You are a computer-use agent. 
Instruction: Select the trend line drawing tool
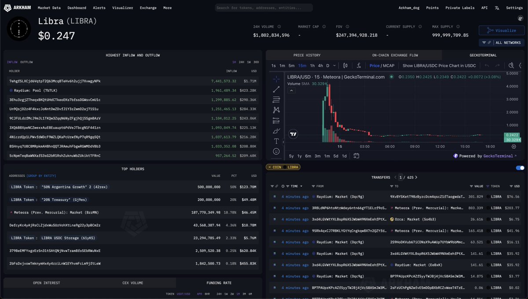[x=276, y=89]
